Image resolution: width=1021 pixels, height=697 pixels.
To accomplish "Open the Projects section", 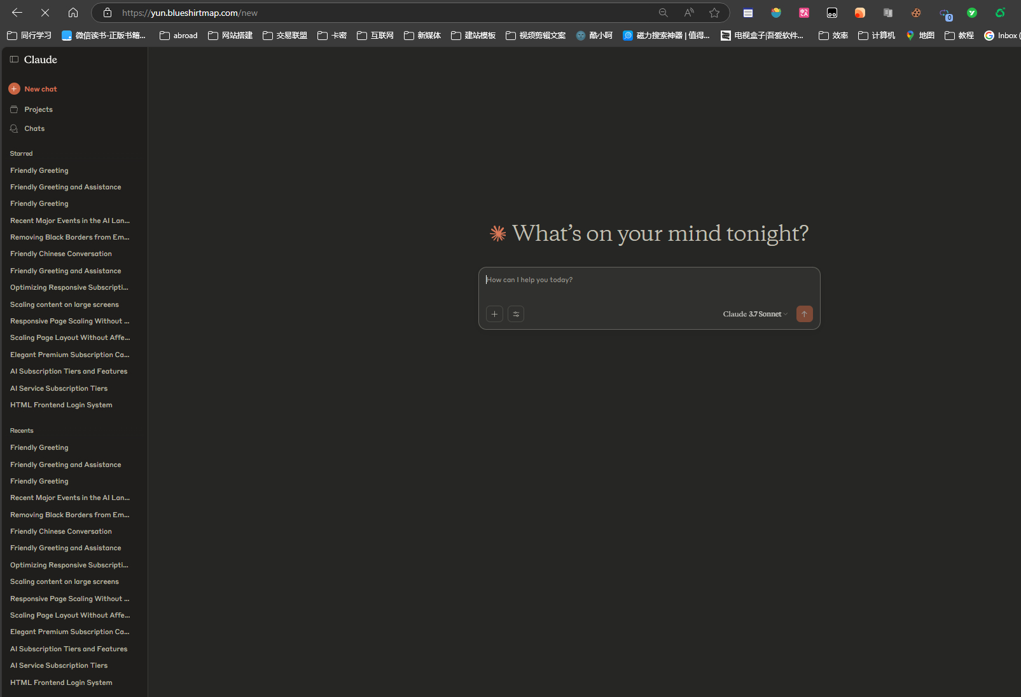I will click(38, 109).
